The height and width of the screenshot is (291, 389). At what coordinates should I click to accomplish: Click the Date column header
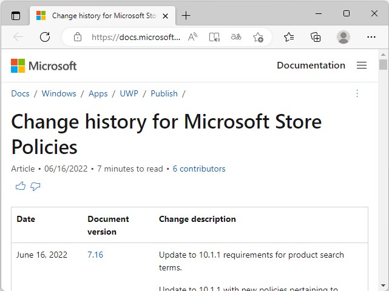26,219
